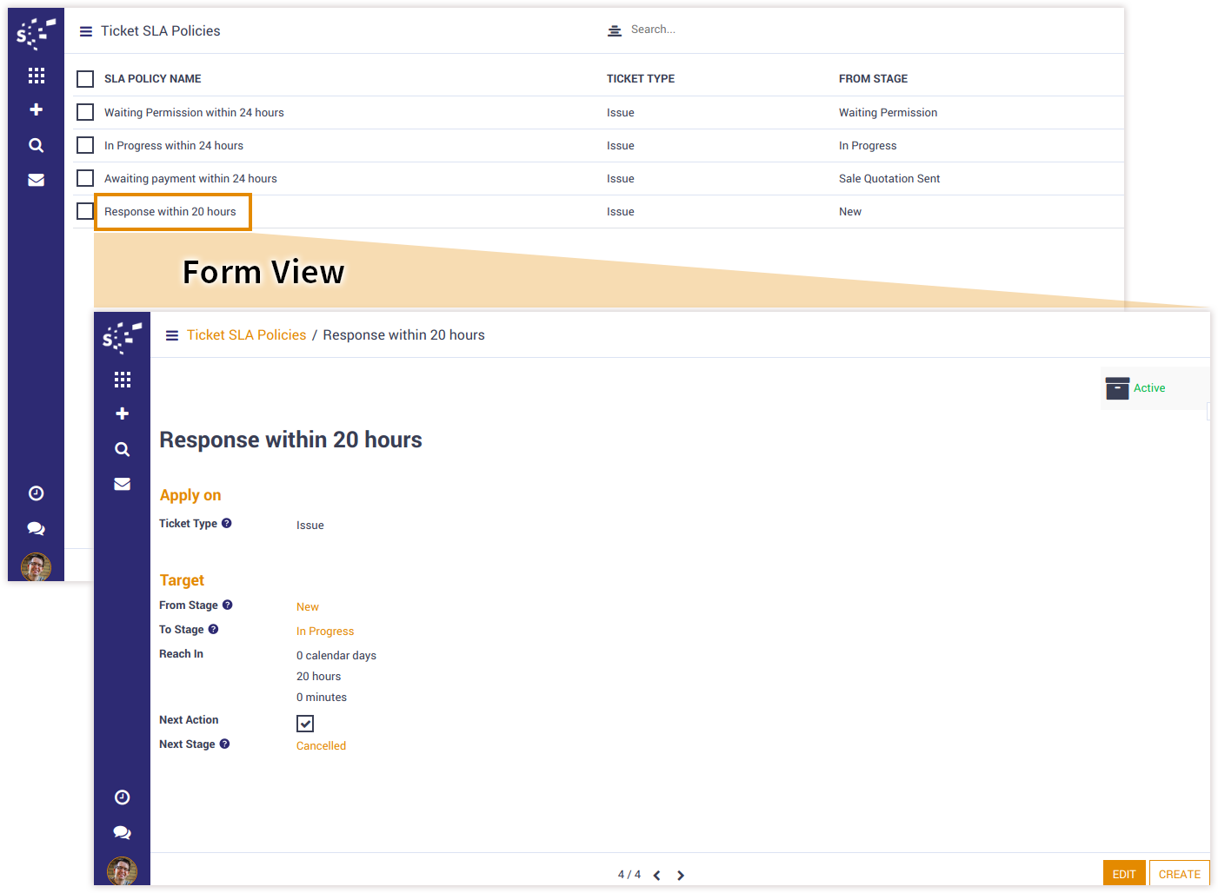Click the search filter icon beside Search field
The image size is (1218, 893).
point(615,30)
